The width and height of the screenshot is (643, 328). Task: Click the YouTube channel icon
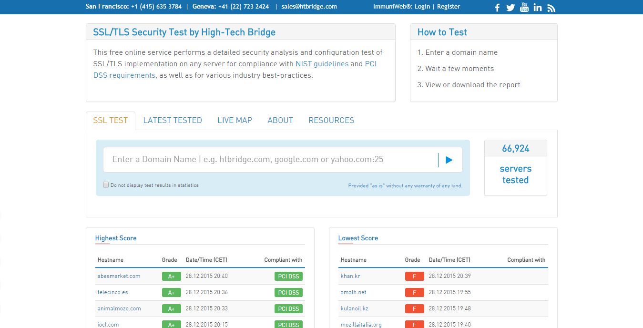524,7
